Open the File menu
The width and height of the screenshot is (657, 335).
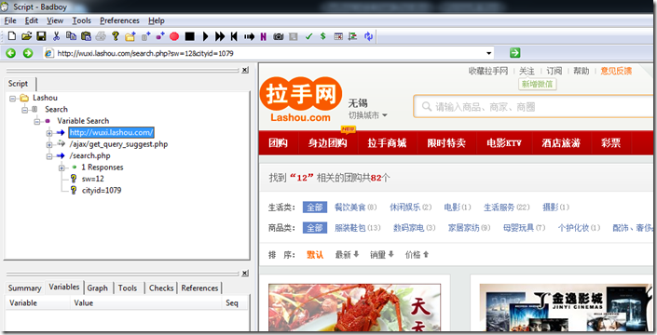pos(10,20)
